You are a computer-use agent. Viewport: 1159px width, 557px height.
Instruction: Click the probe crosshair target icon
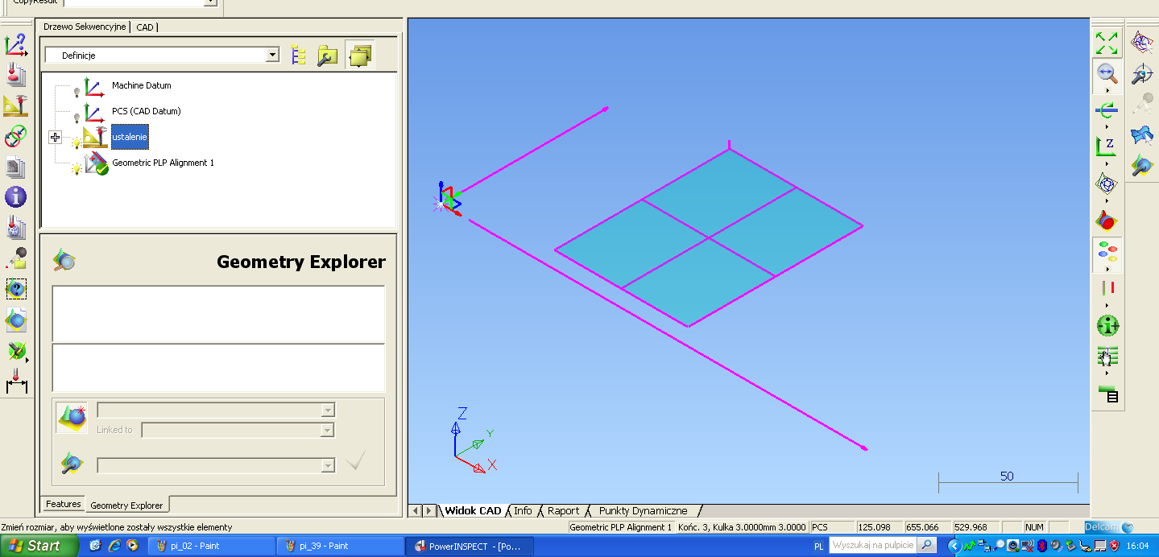click(1141, 74)
